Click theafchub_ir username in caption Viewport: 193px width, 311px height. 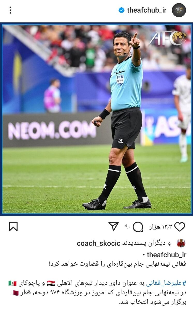[x=167, y=255]
